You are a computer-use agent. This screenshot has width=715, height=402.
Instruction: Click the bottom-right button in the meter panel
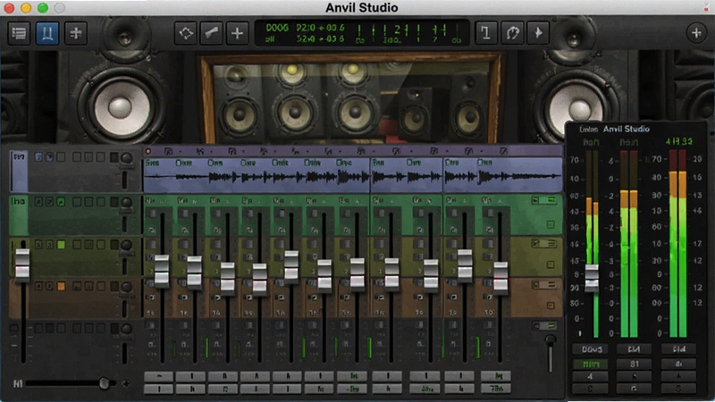point(678,389)
